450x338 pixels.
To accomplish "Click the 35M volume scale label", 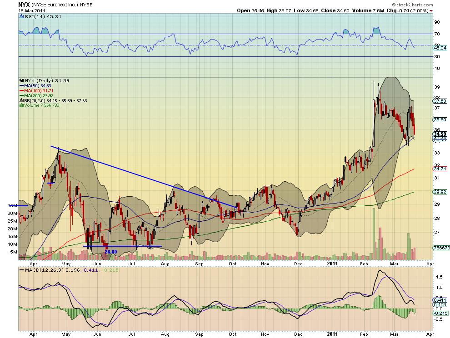I will click(12, 205).
